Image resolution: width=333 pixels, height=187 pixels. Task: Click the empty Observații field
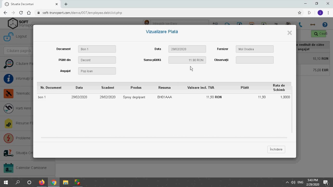coord(254,60)
